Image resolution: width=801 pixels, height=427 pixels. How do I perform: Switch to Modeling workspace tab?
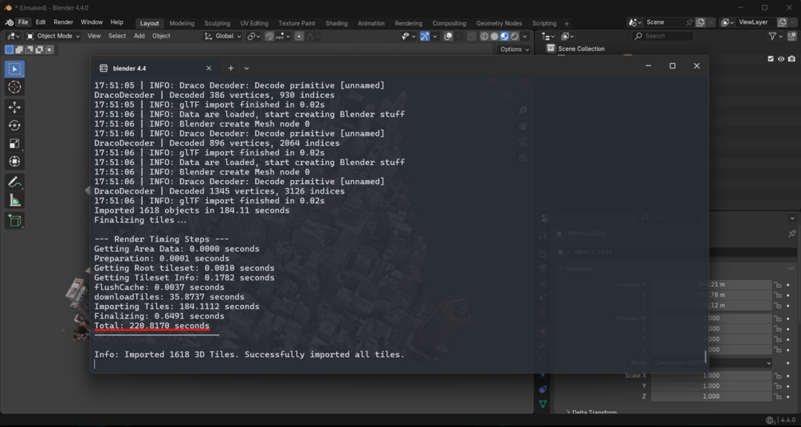[x=182, y=23]
